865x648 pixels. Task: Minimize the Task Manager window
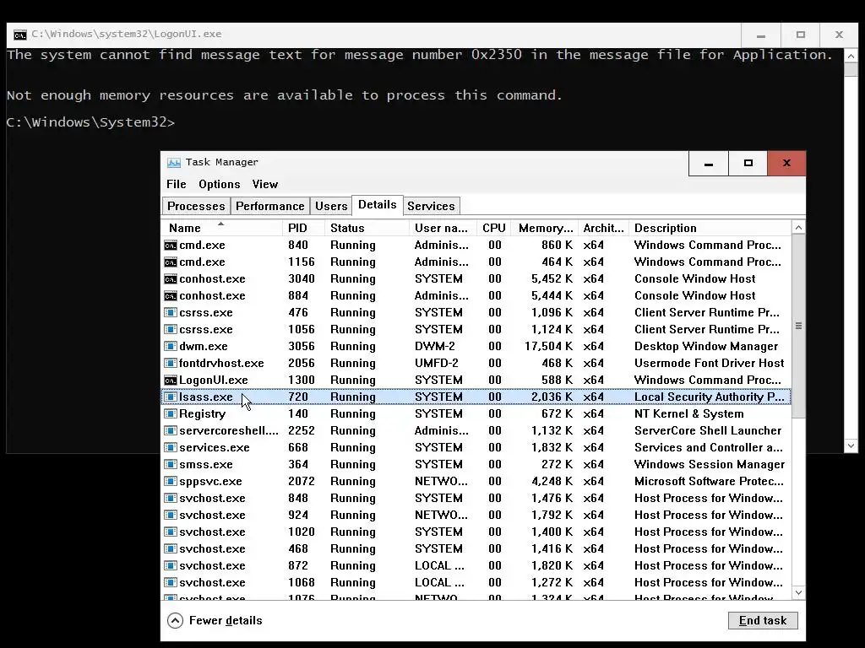pyautogui.click(x=709, y=164)
